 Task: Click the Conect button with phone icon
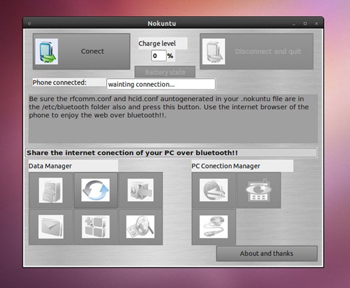81,51
